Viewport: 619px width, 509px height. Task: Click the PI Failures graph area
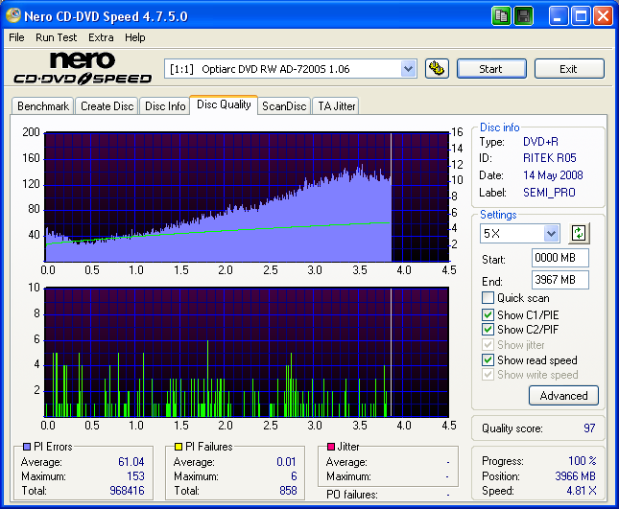(247, 352)
